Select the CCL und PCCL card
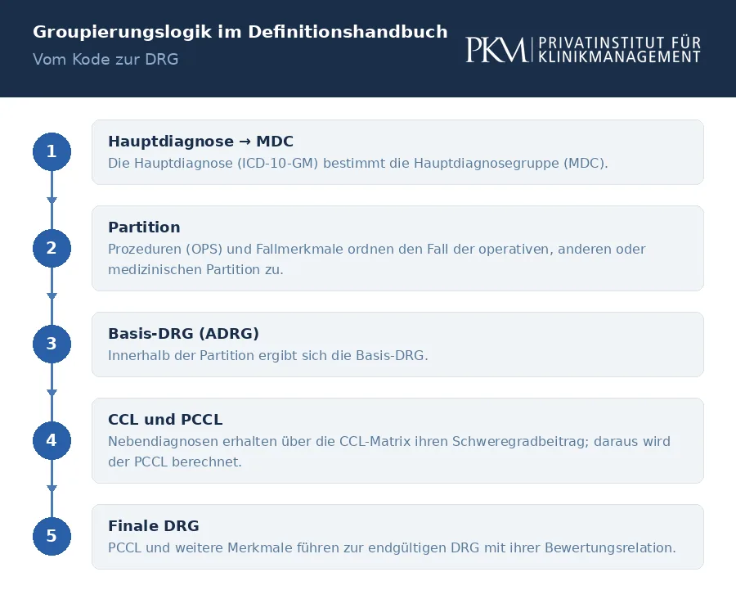The width and height of the screenshot is (736, 590). [397, 440]
